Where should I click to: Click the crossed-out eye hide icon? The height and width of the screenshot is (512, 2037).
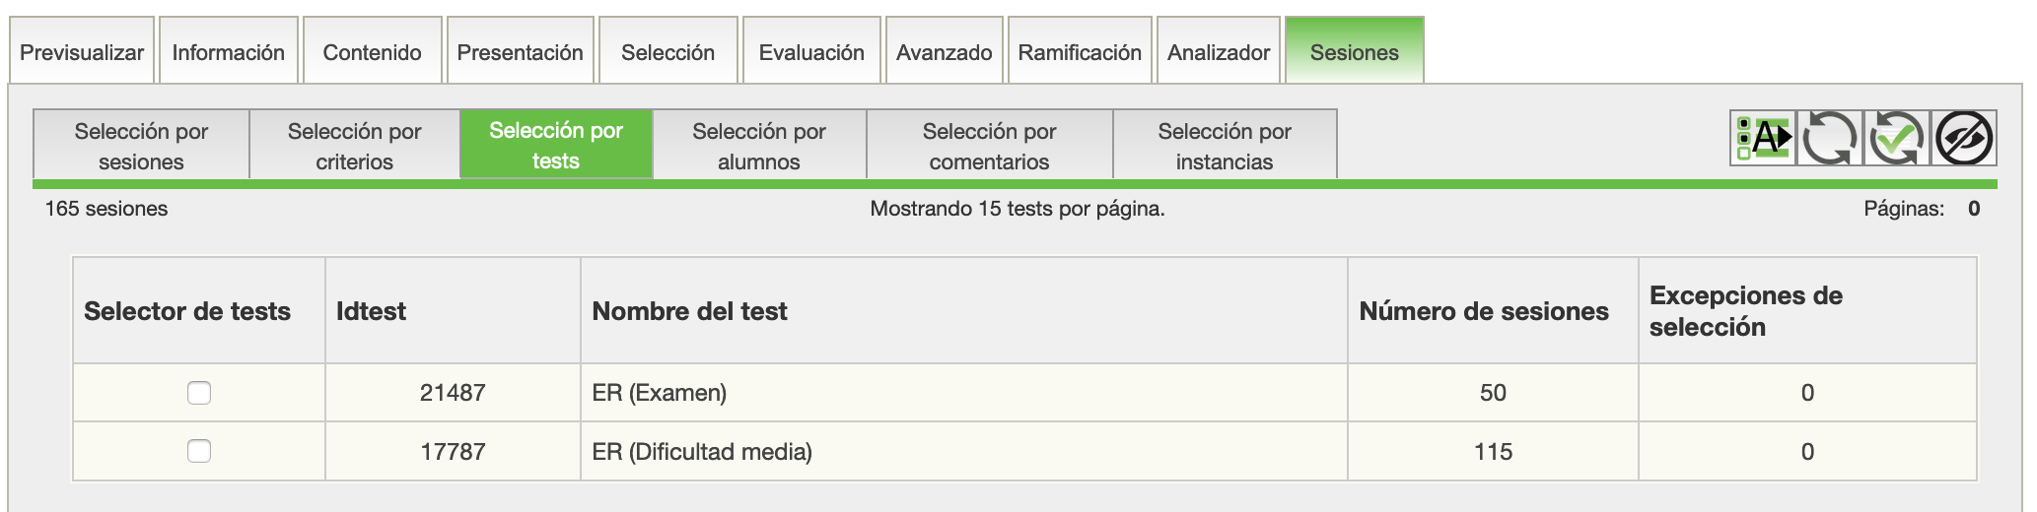point(1964,138)
